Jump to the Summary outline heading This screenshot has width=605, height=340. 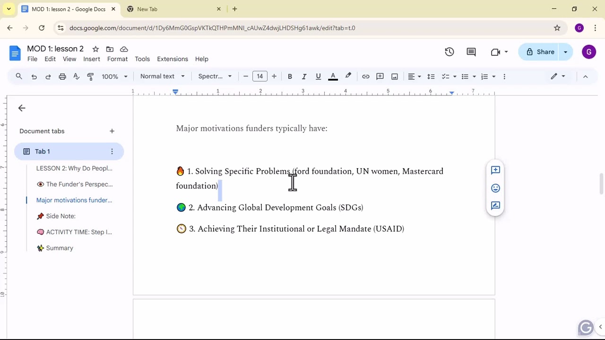click(x=55, y=248)
